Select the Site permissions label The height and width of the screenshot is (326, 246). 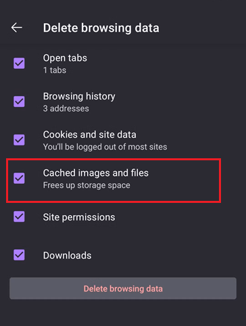(79, 217)
